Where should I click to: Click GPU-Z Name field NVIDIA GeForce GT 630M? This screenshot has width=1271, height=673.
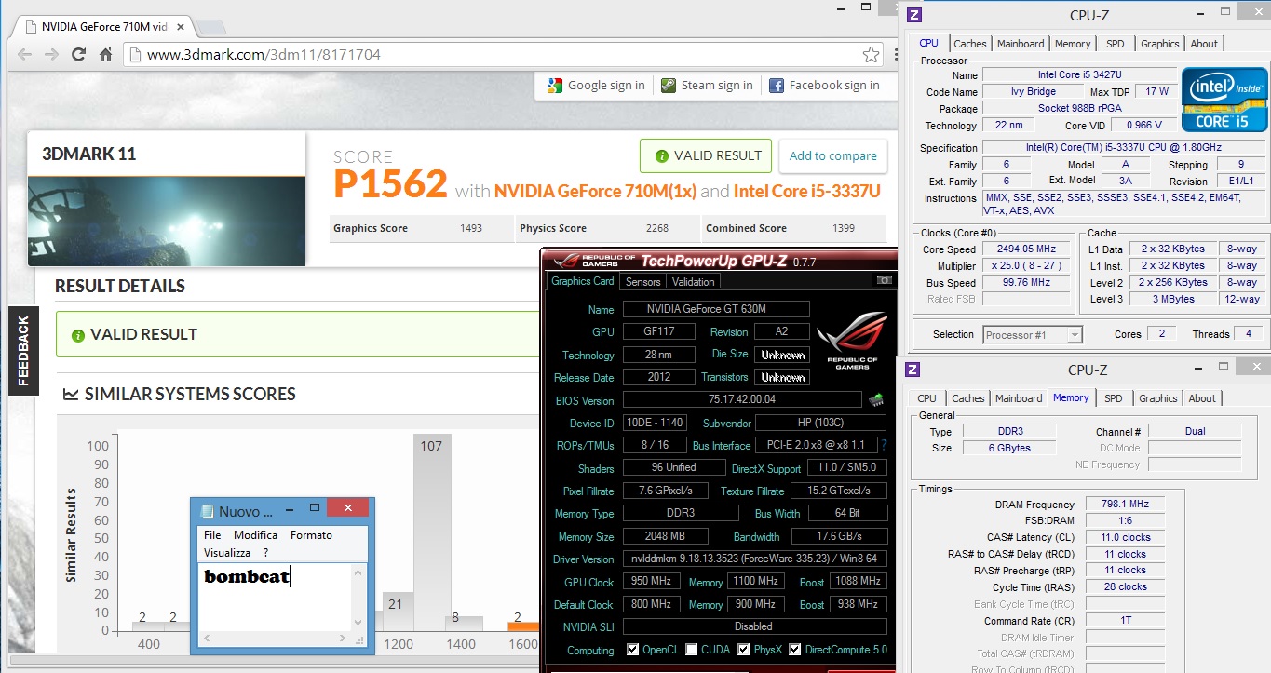(x=716, y=309)
